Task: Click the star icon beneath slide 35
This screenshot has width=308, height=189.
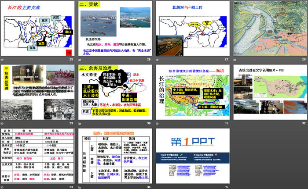Action: click(157, 187)
